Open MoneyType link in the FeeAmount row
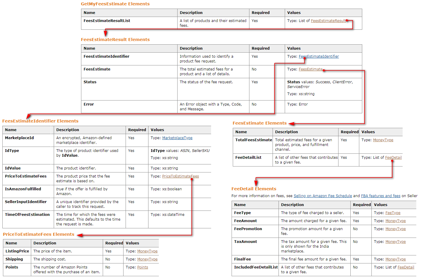This screenshot has width=424, height=278. [x=395, y=221]
